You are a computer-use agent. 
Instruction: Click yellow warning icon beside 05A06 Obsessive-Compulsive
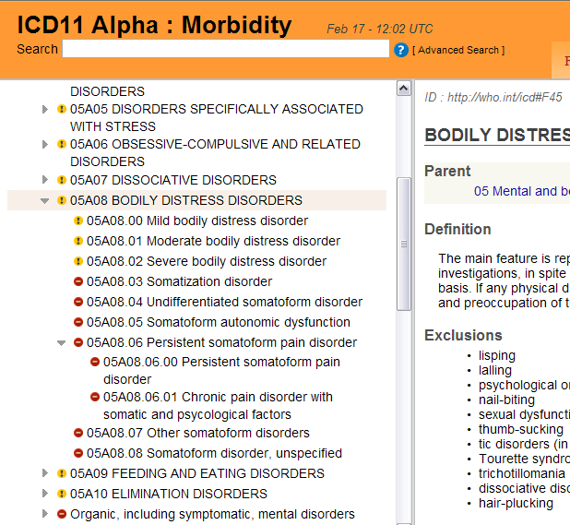click(62, 144)
